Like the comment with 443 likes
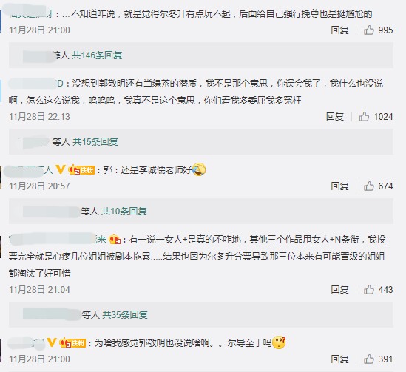Image resolution: width=406 pixels, height=372 pixels. point(369,289)
